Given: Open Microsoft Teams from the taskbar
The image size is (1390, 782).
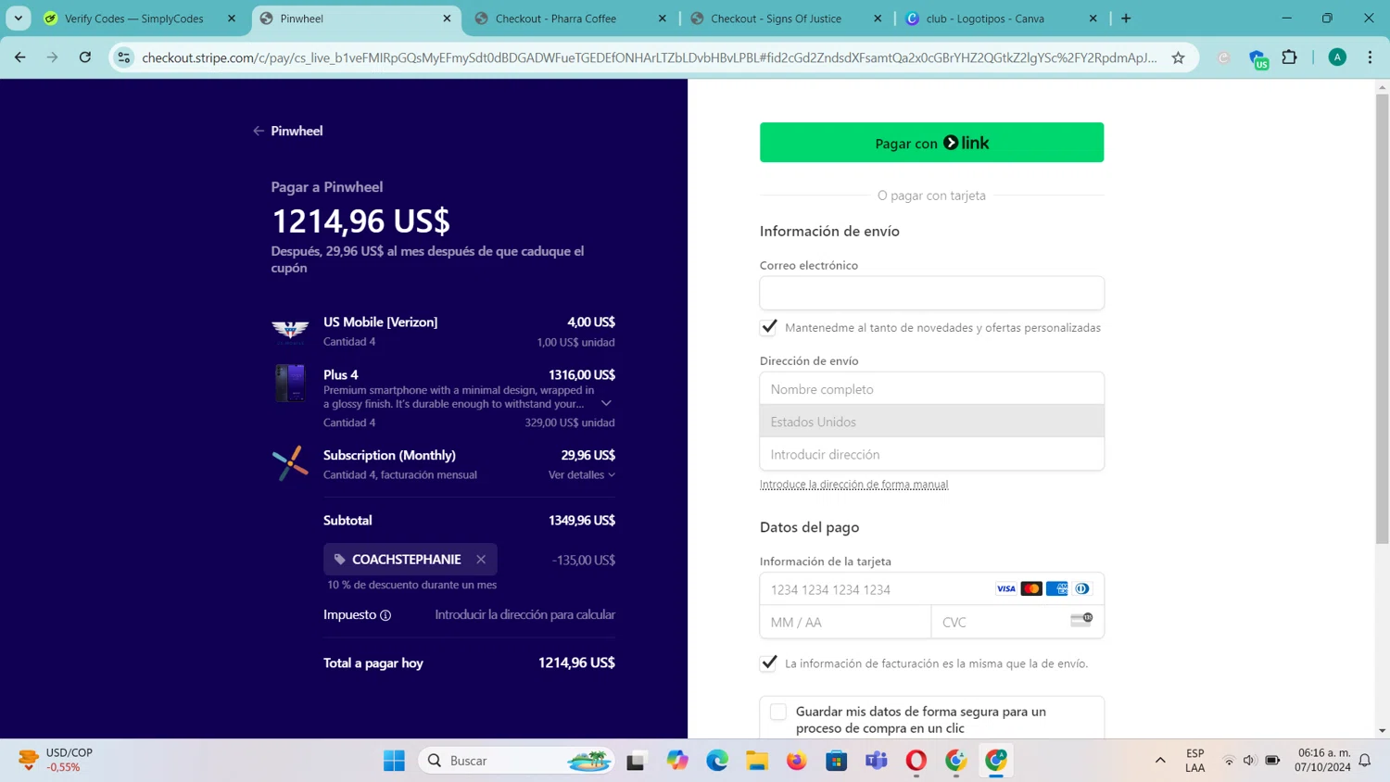Looking at the screenshot, I should 877,761.
